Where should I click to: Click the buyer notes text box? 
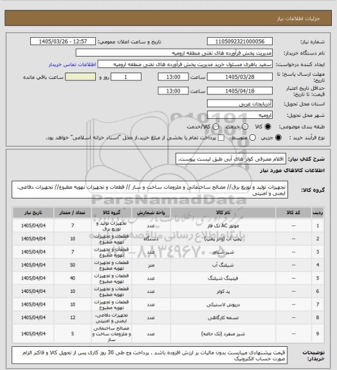150,355
